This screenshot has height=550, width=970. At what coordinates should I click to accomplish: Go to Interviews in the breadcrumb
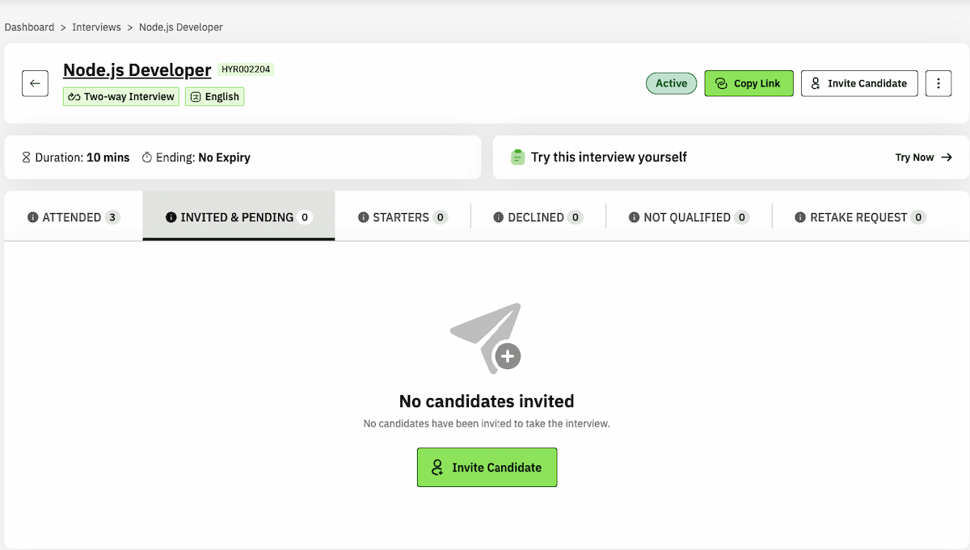point(96,27)
